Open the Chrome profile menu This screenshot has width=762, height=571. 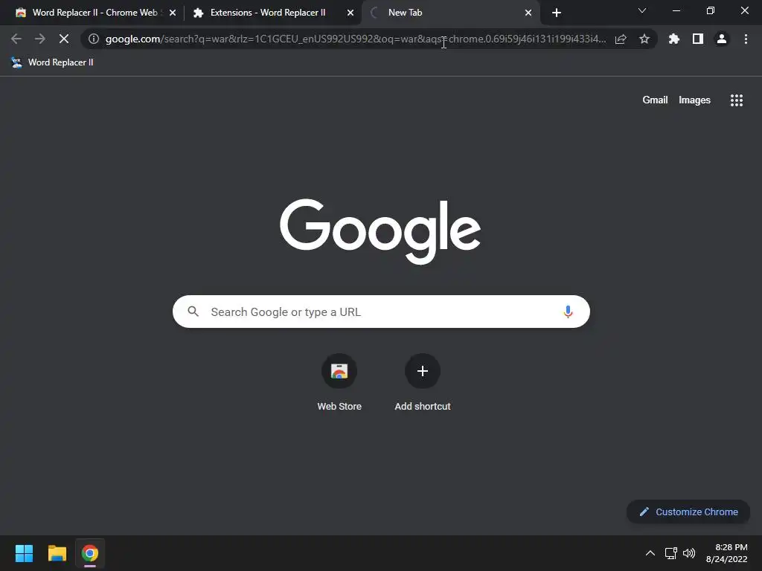click(x=722, y=39)
